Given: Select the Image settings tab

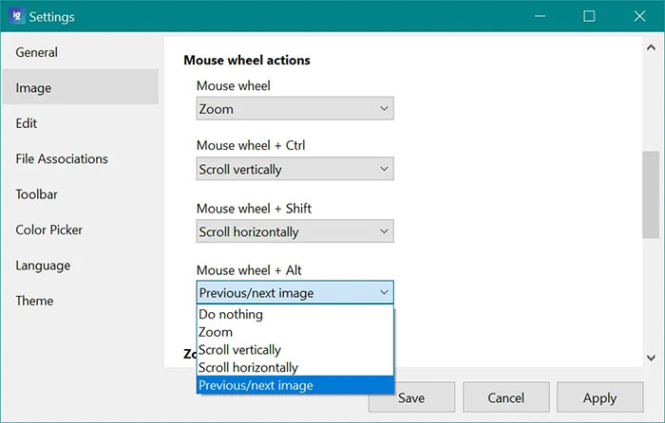Looking at the screenshot, I should (33, 87).
